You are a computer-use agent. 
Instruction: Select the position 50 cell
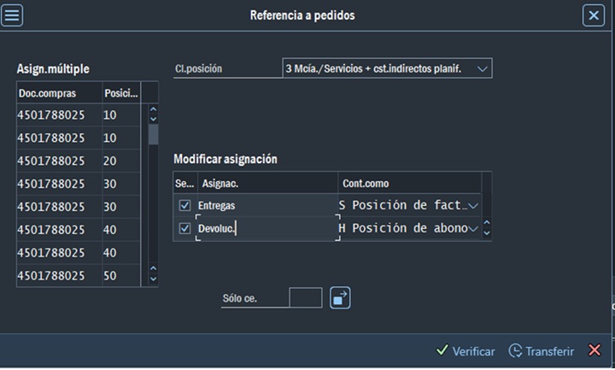point(121,275)
